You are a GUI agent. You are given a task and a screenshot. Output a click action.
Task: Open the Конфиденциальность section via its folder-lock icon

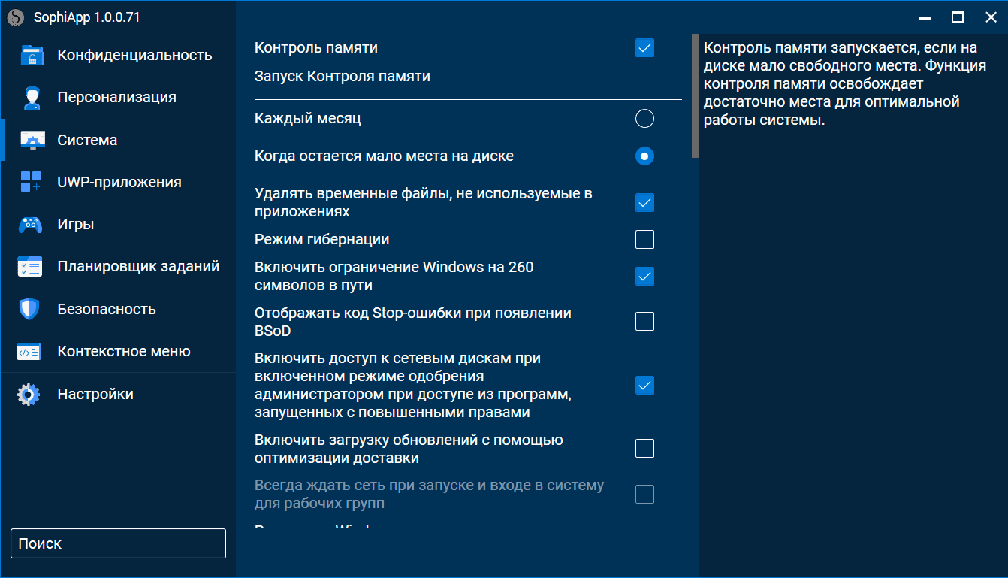[31, 56]
